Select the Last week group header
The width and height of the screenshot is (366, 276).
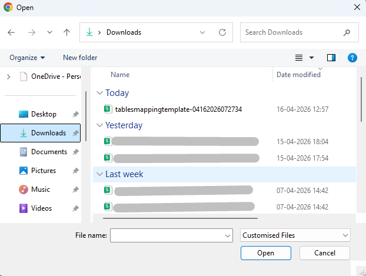tap(224, 174)
